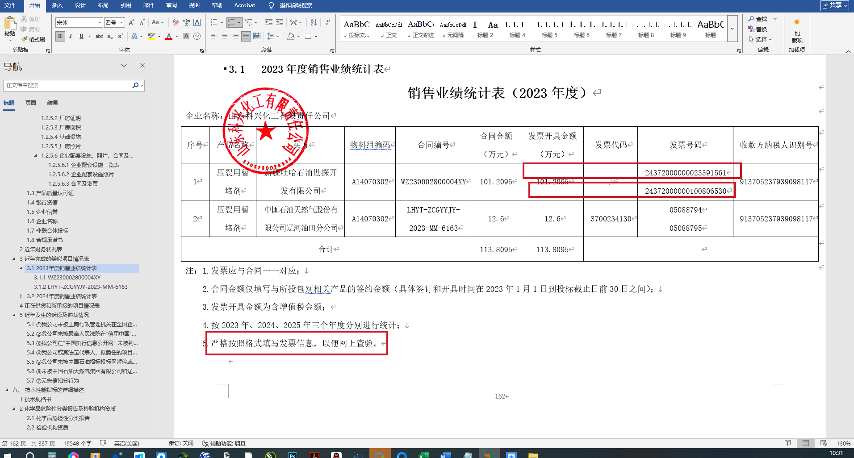Apply character shading icon
Viewport: 854px width, 458px height.
pos(186,36)
